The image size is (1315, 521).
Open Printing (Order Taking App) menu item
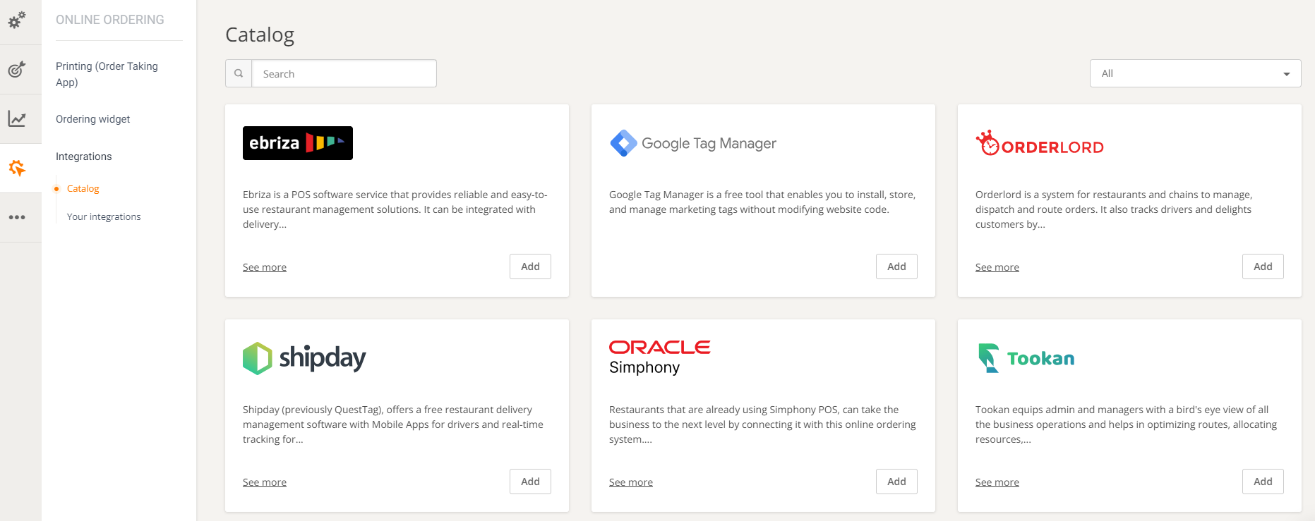(x=107, y=74)
